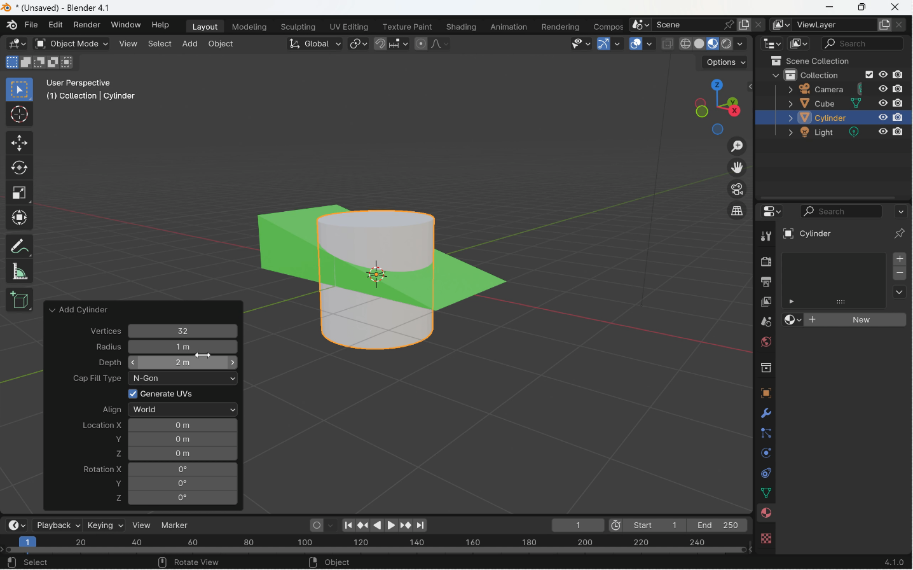Click the pan view hand icon
This screenshot has width=913, height=570.
tap(737, 168)
